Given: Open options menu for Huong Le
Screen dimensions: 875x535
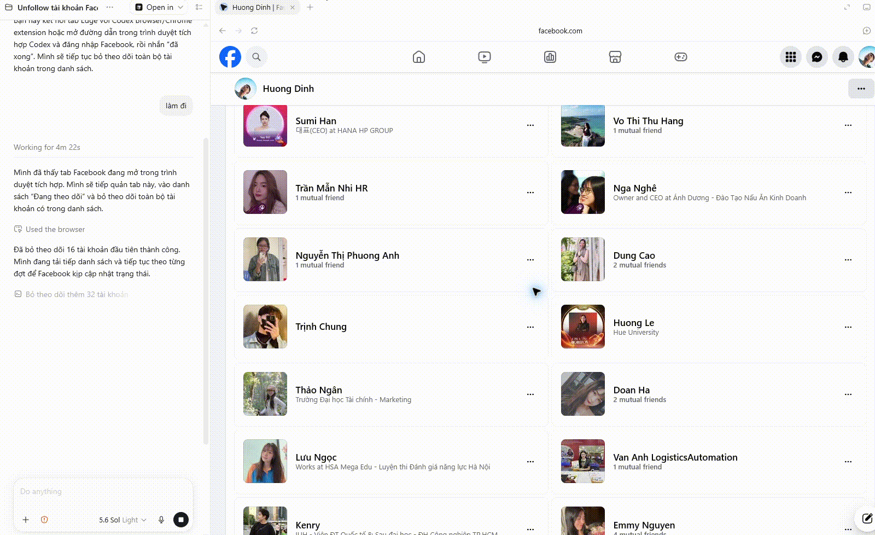Looking at the screenshot, I should [x=848, y=327].
